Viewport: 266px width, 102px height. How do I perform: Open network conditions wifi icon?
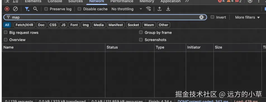(148, 9)
